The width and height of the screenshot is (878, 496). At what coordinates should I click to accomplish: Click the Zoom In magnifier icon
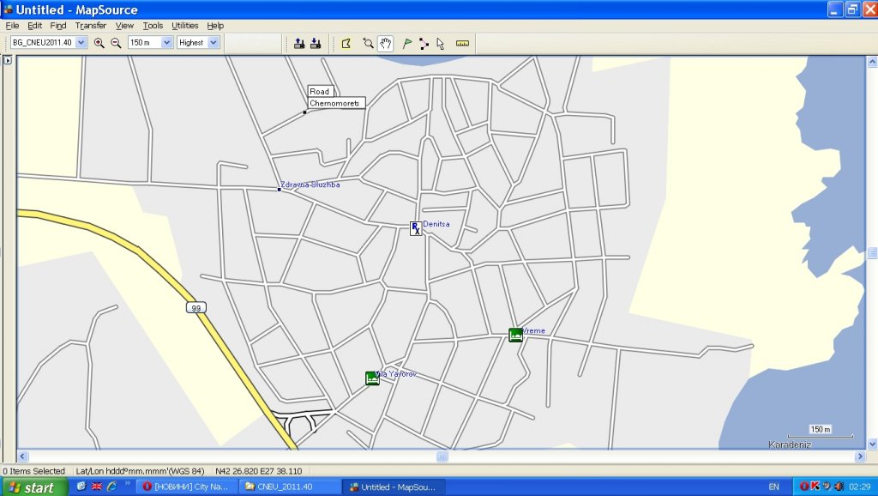99,43
